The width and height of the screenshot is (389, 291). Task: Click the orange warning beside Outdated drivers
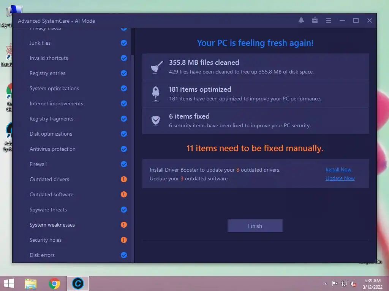[124, 179]
